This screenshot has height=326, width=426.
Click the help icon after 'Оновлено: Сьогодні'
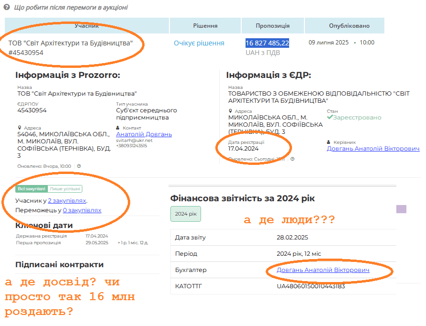(292, 159)
